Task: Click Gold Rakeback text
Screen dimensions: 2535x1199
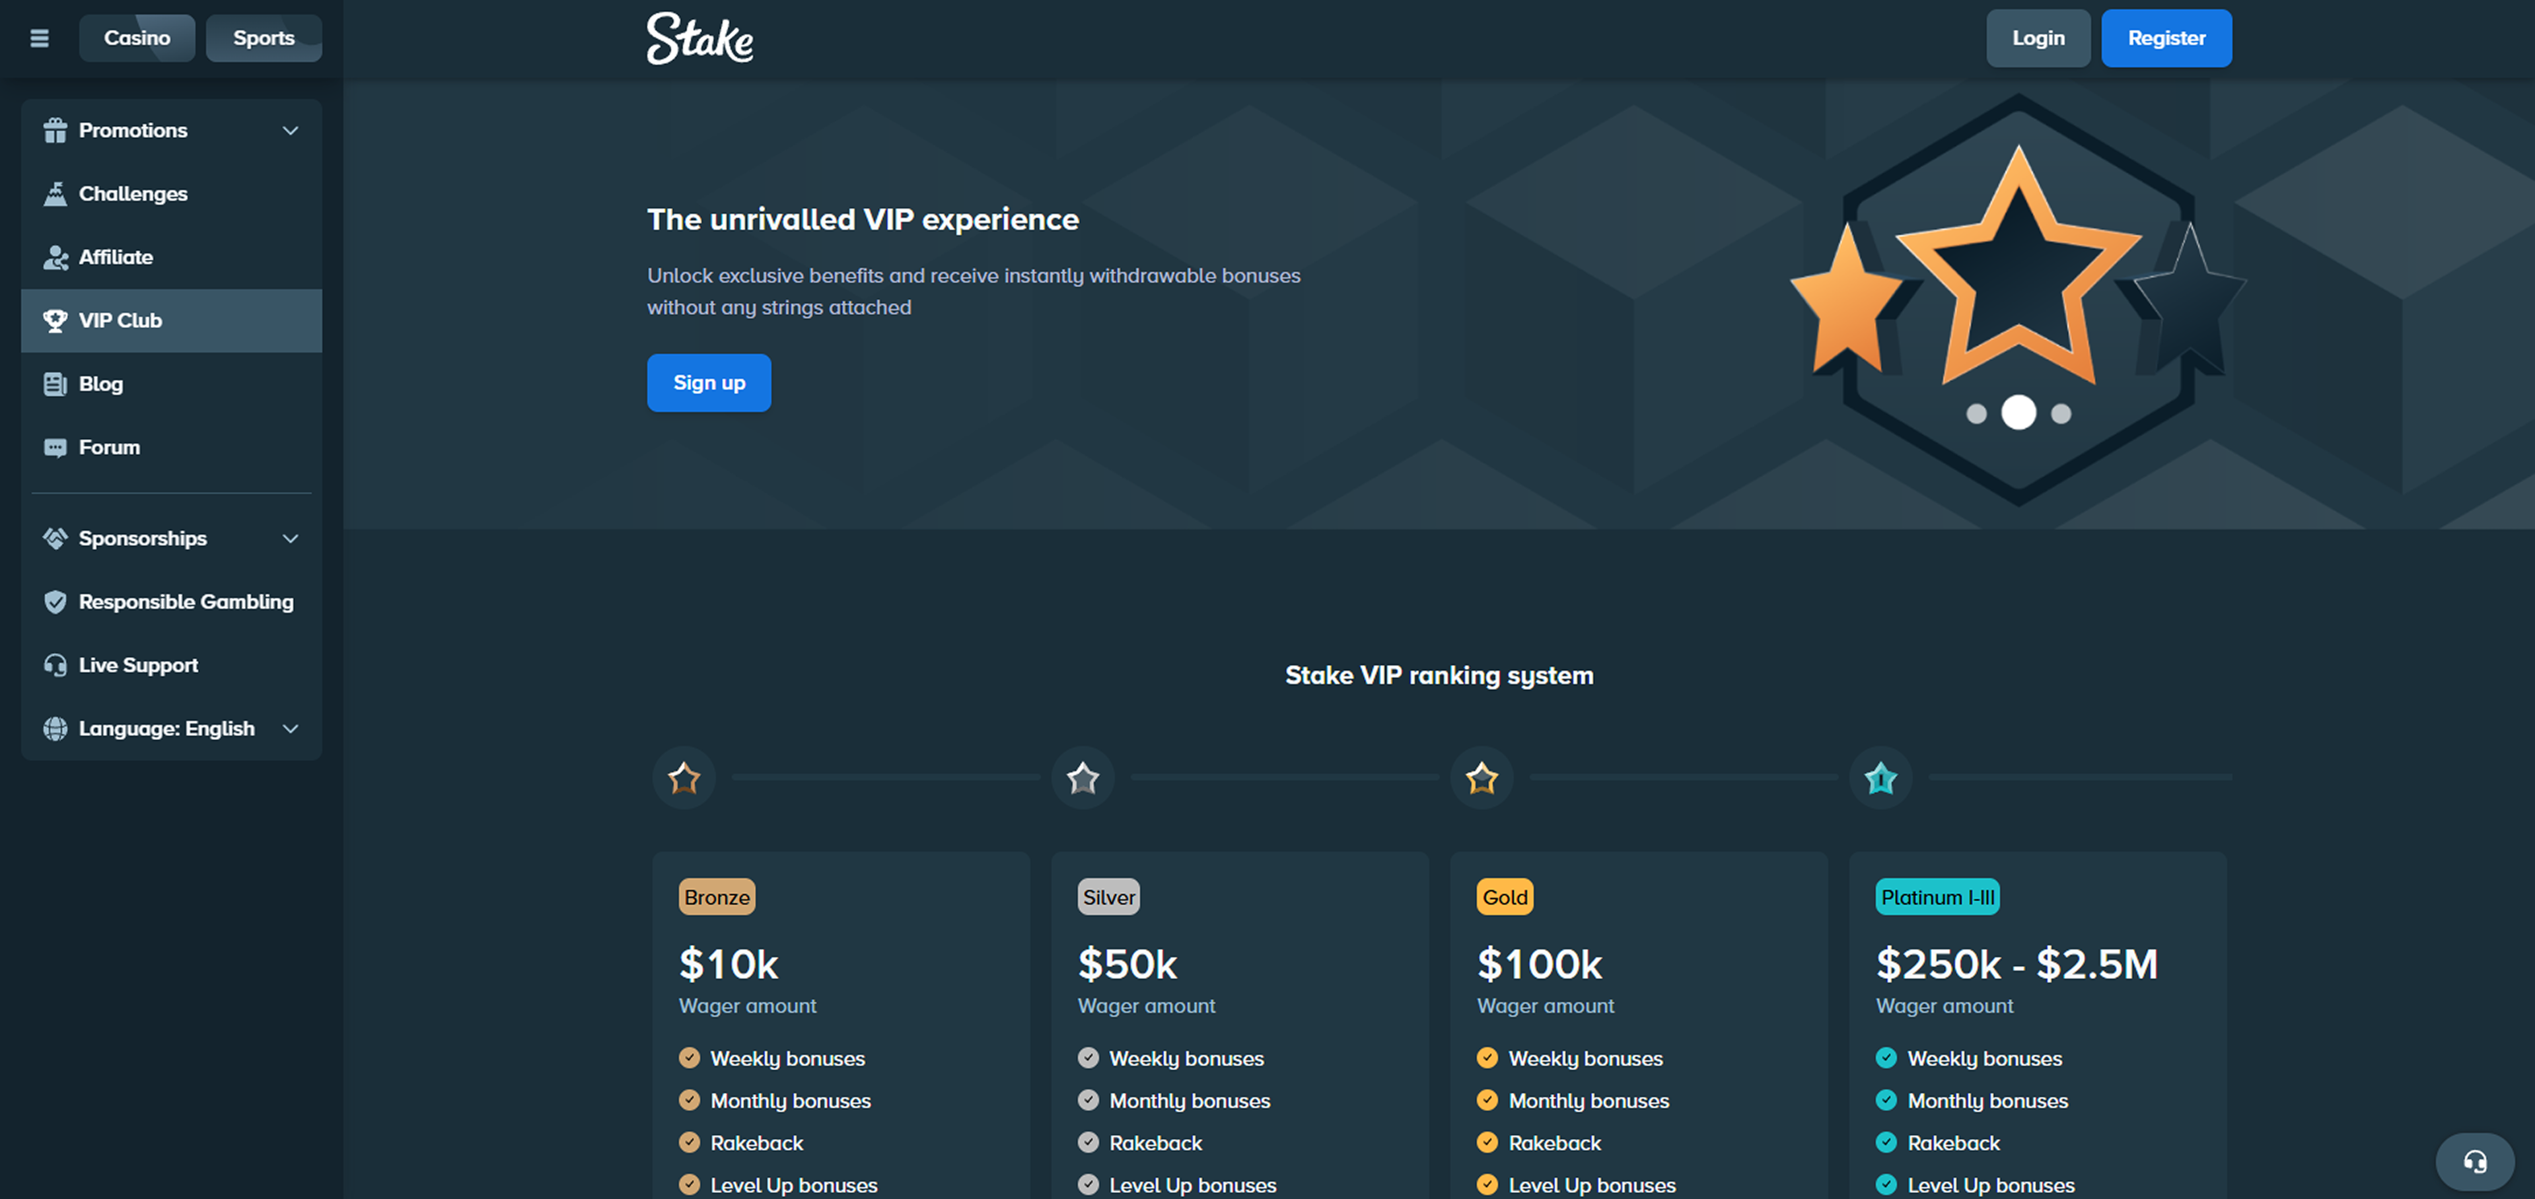Action: click(1555, 1143)
